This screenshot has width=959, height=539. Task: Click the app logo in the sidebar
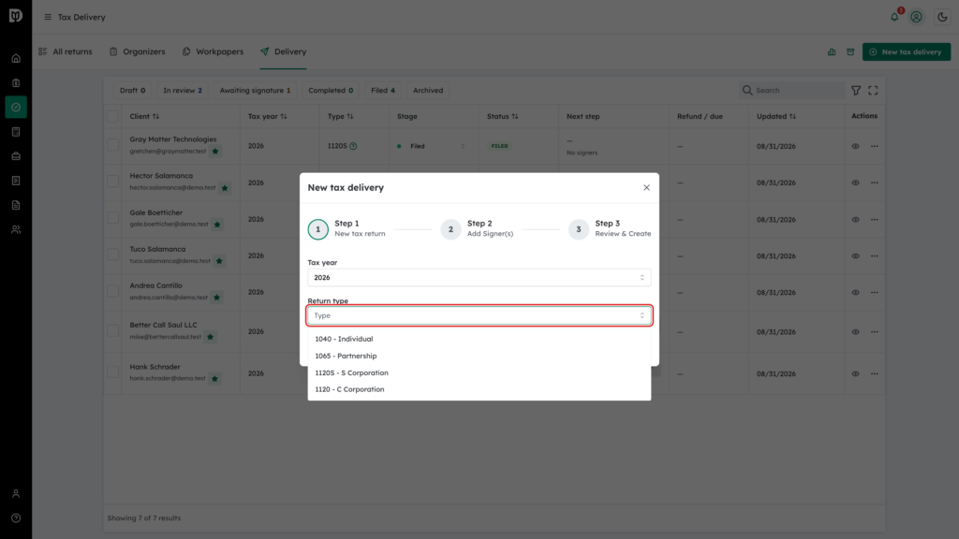16,16
